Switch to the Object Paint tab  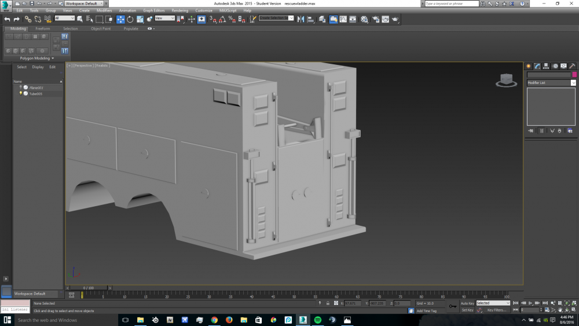(100, 28)
